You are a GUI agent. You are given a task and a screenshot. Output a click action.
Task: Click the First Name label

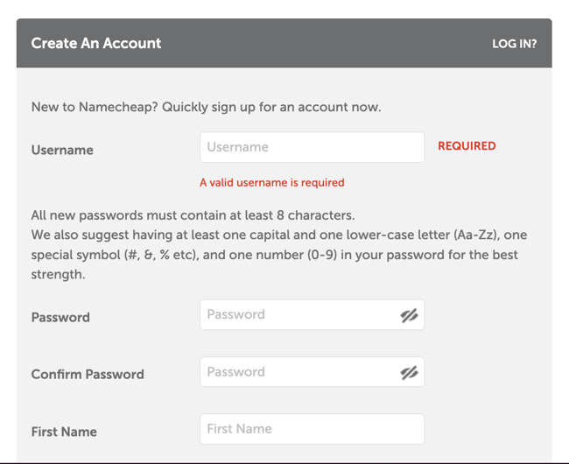pos(64,432)
